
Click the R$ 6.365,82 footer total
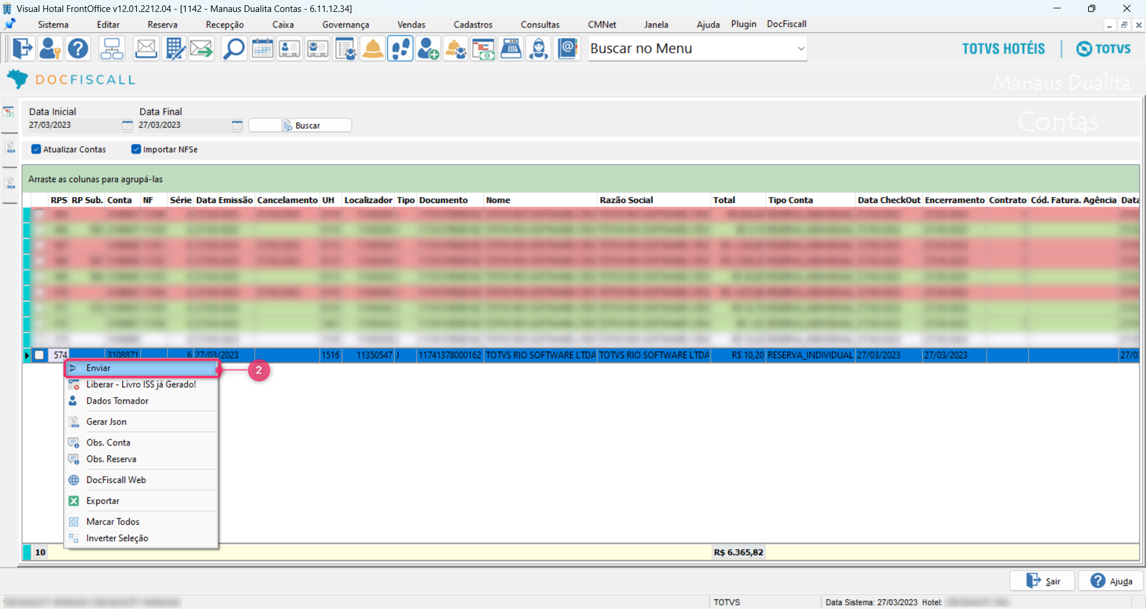pyautogui.click(x=738, y=552)
